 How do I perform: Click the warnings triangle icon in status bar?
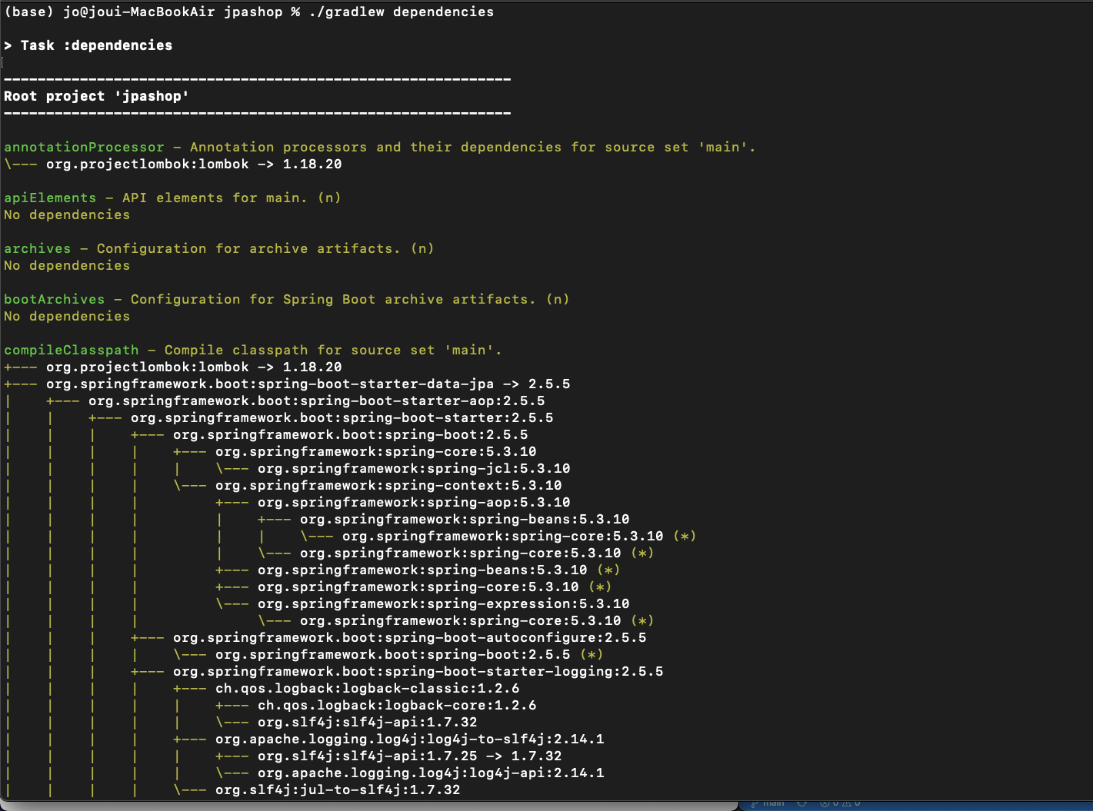pyautogui.click(x=846, y=804)
